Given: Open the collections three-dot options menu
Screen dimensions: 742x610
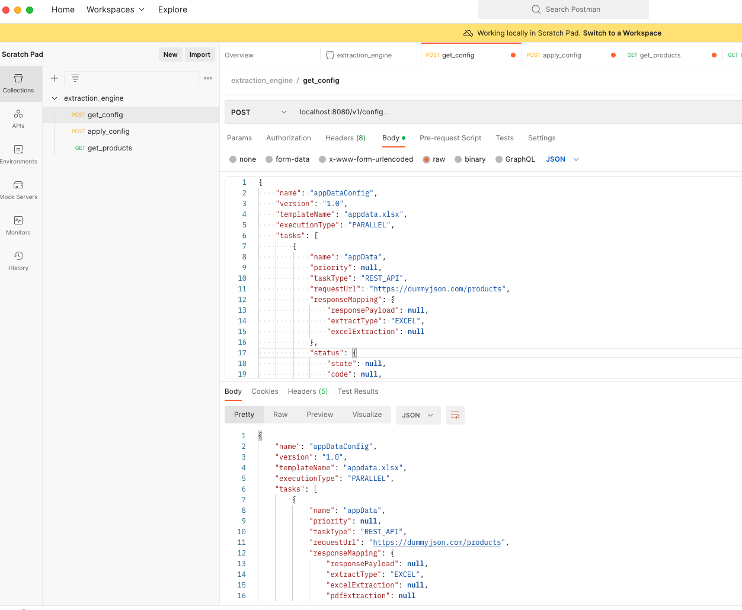Looking at the screenshot, I should point(208,78).
